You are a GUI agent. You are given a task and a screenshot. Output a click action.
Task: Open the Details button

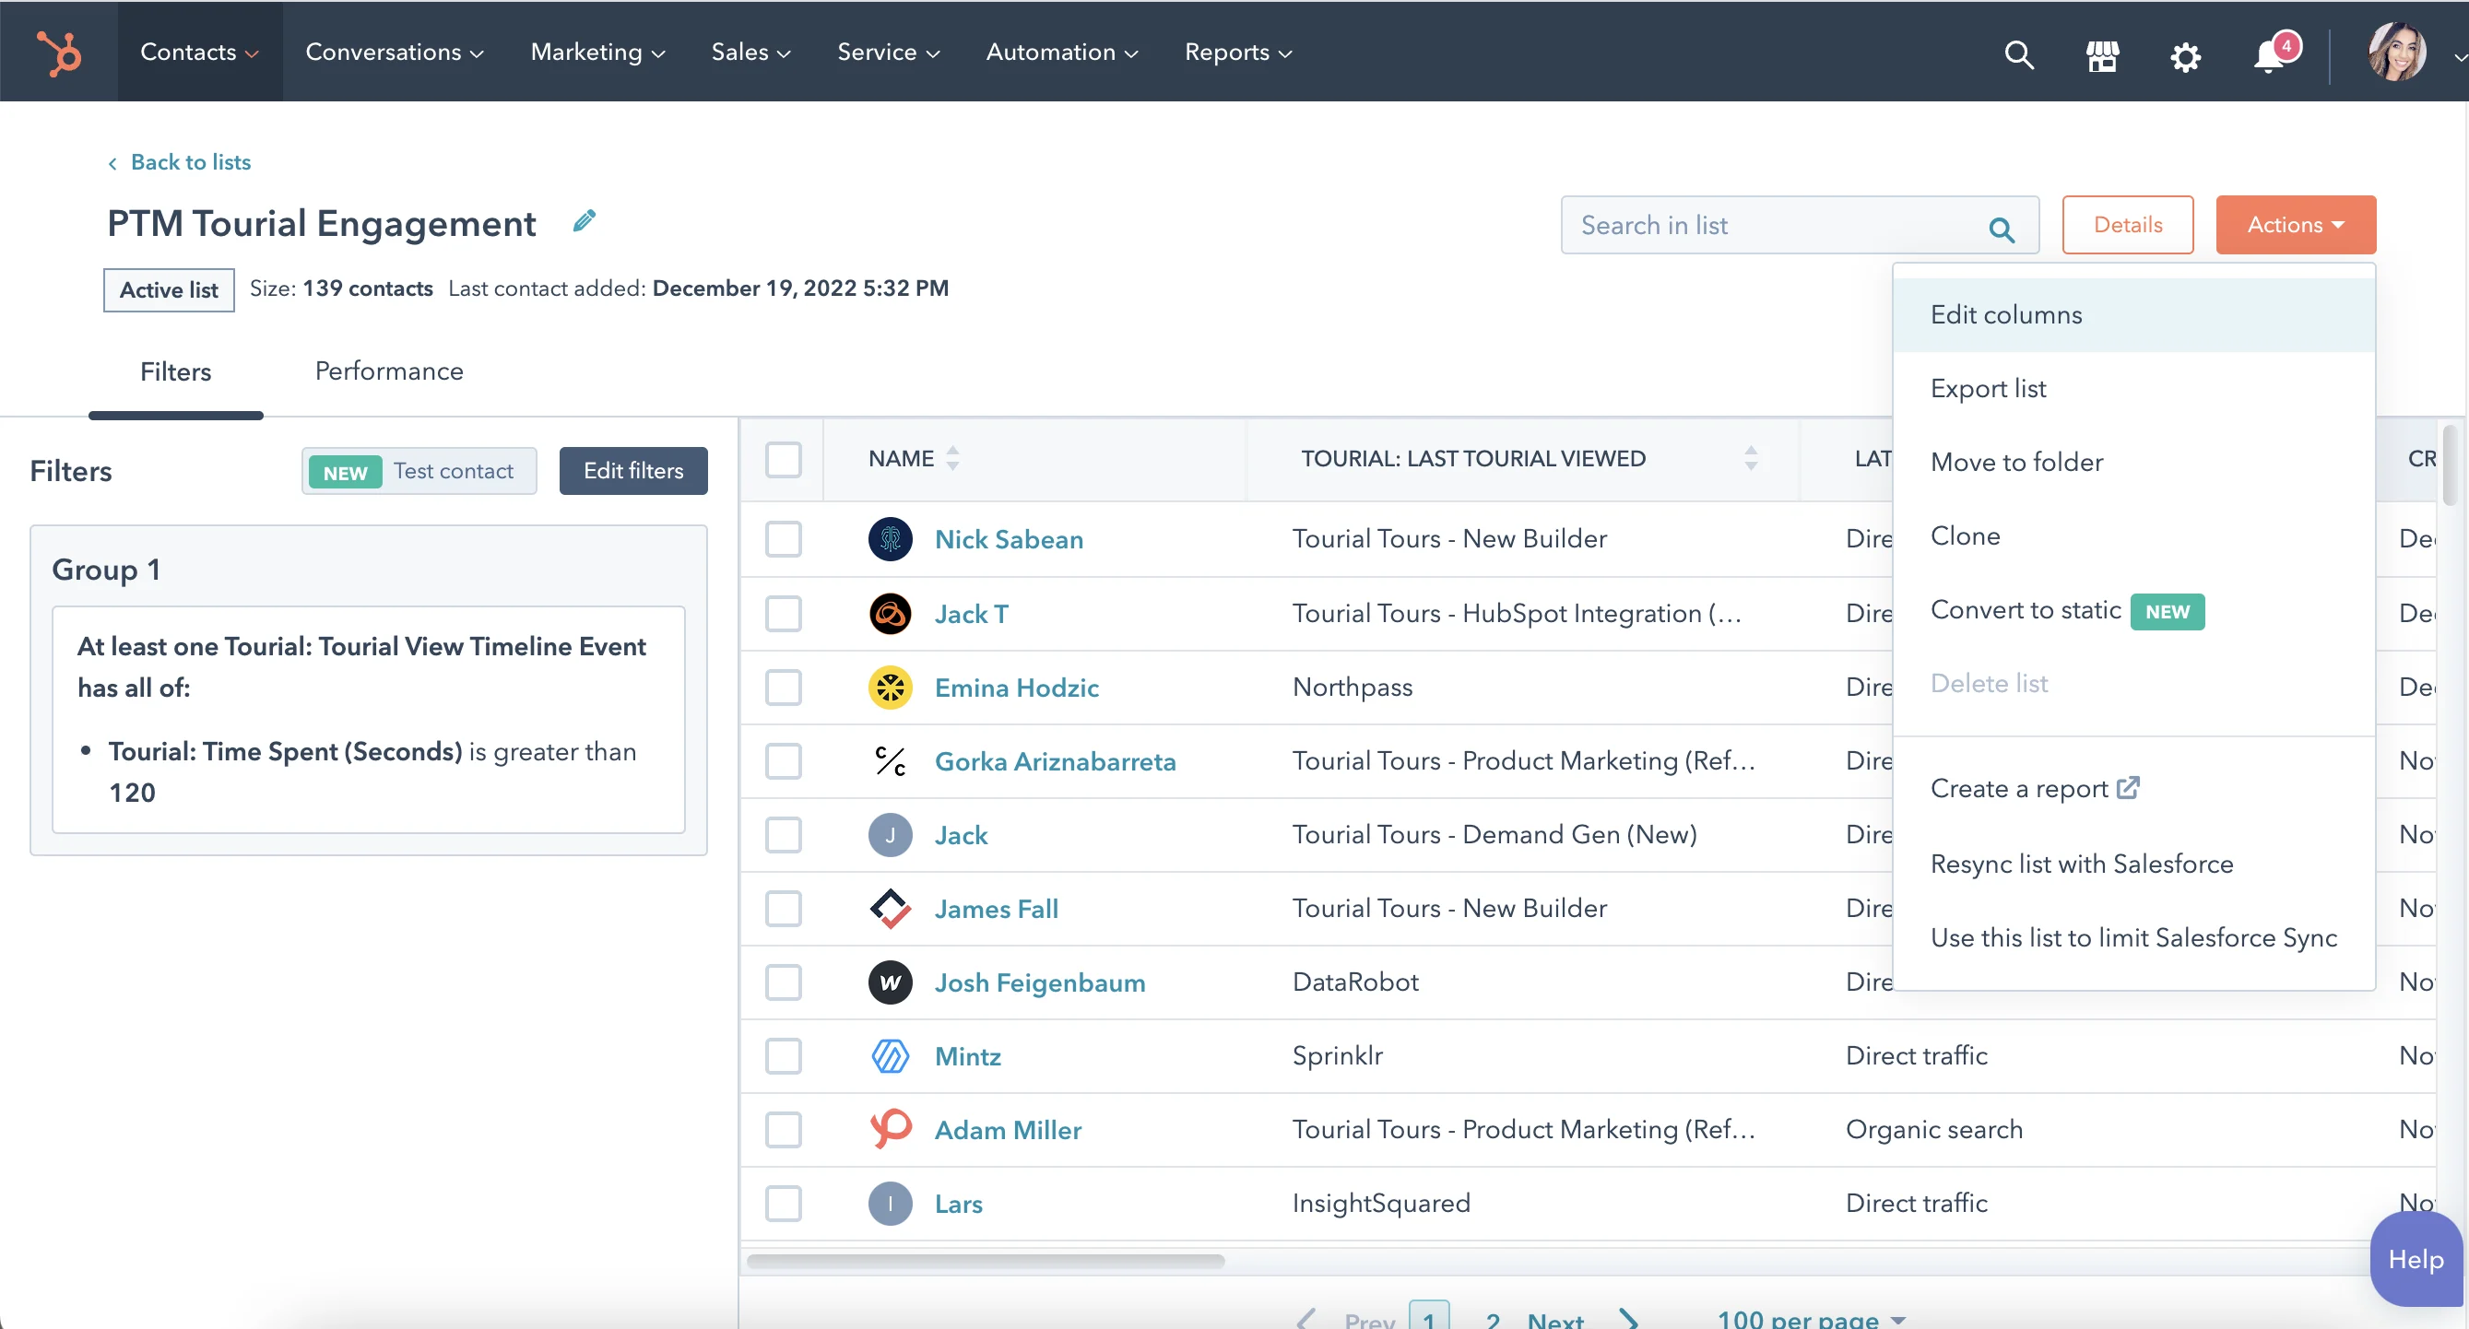[2127, 224]
